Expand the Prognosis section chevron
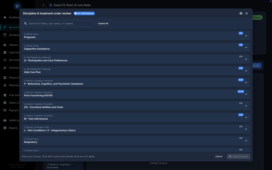Viewport: 272px width, 170px height. tap(246, 36)
